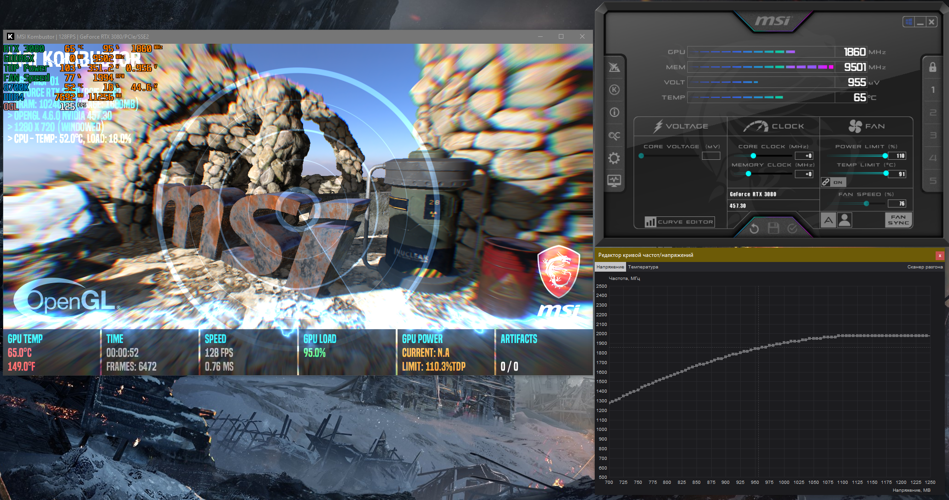Click Сканер разгона link
The width and height of the screenshot is (949, 500).
[925, 267]
